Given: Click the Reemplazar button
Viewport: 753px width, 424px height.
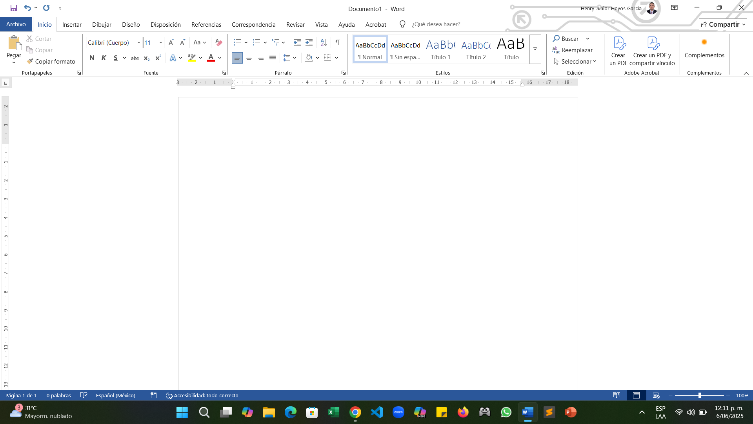Looking at the screenshot, I should (573, 50).
